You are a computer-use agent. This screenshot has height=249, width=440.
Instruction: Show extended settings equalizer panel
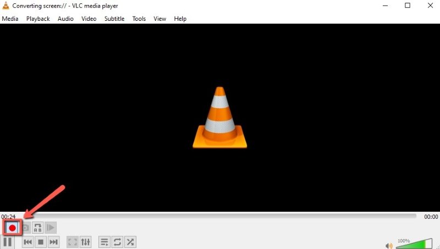(x=85, y=242)
